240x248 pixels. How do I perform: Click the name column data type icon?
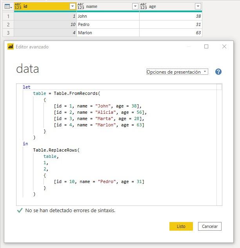(x=81, y=6)
